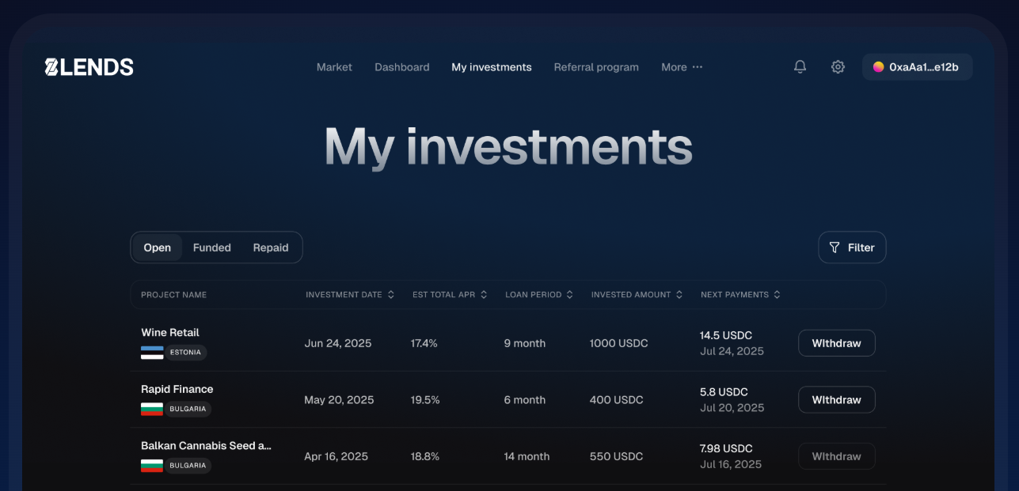Withdraw from the Wine Retail investment
Image resolution: width=1019 pixels, height=491 pixels.
836,342
